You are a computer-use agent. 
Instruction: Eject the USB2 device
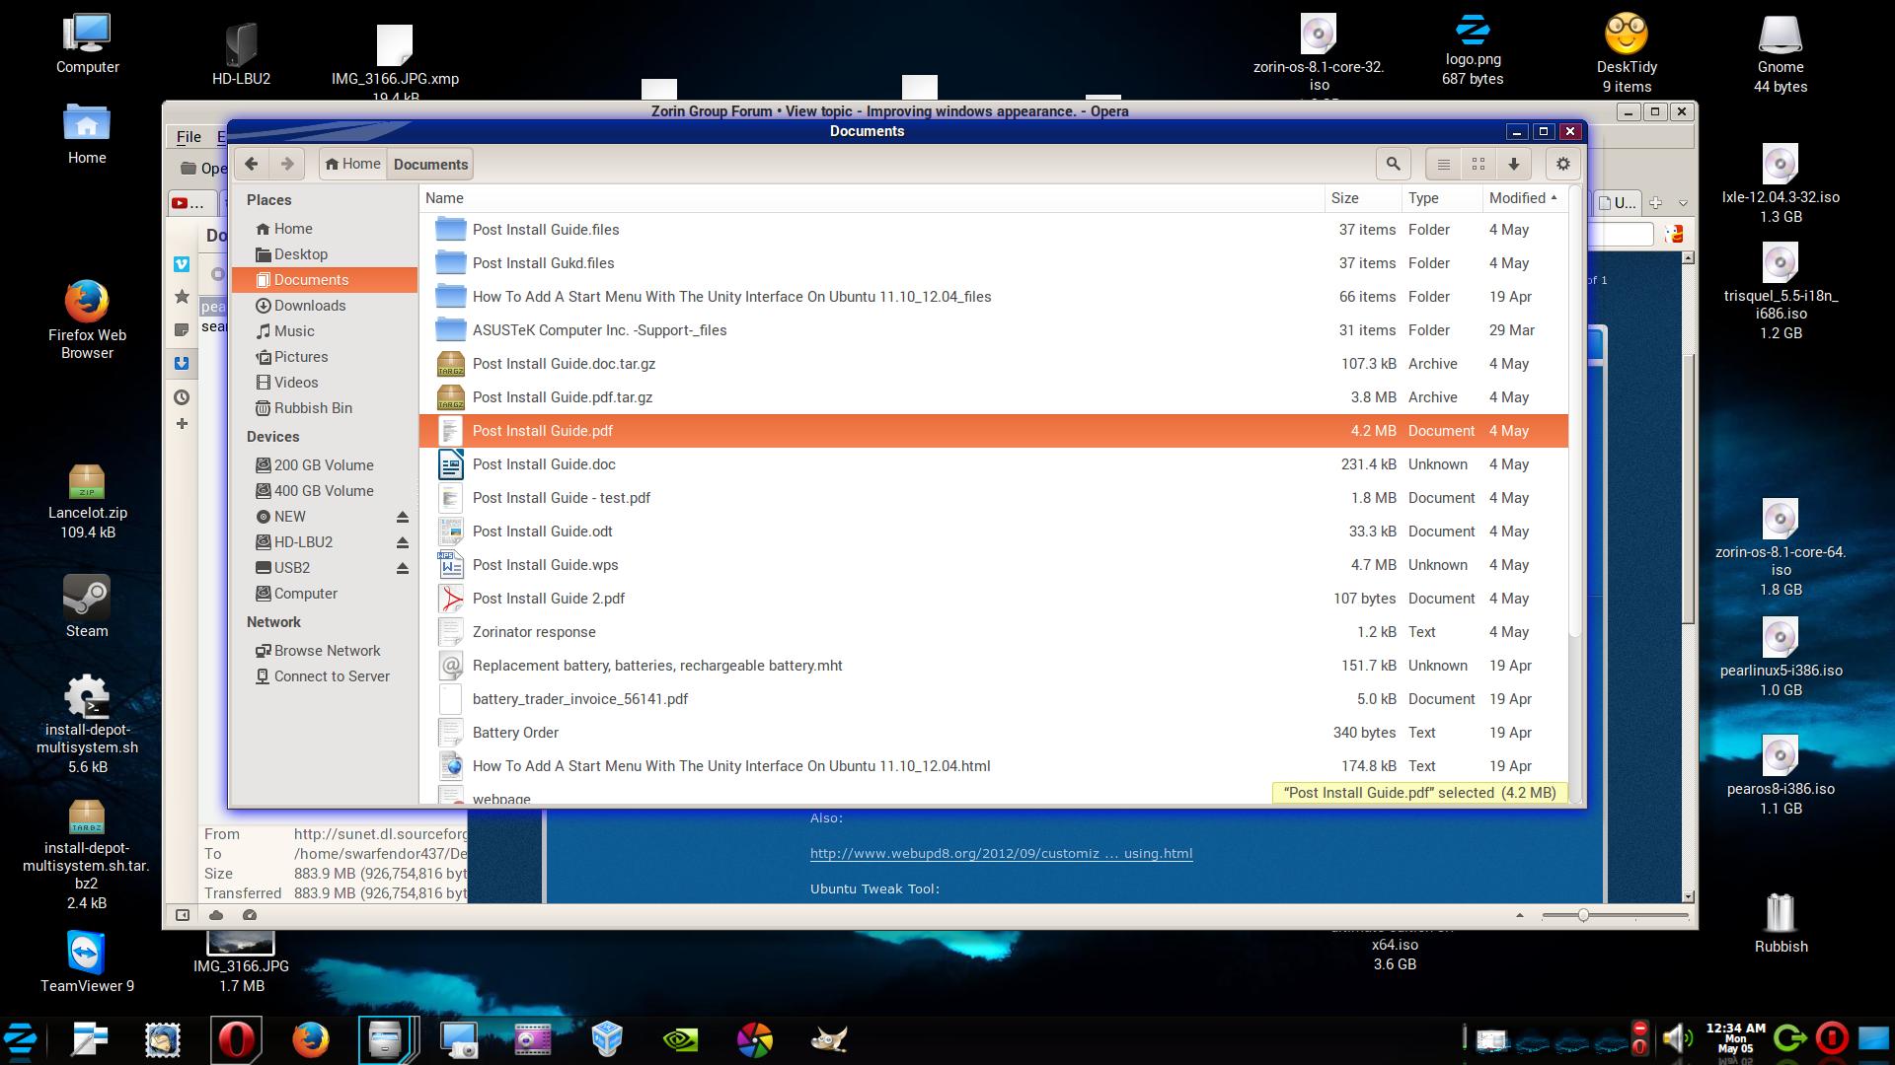(403, 568)
